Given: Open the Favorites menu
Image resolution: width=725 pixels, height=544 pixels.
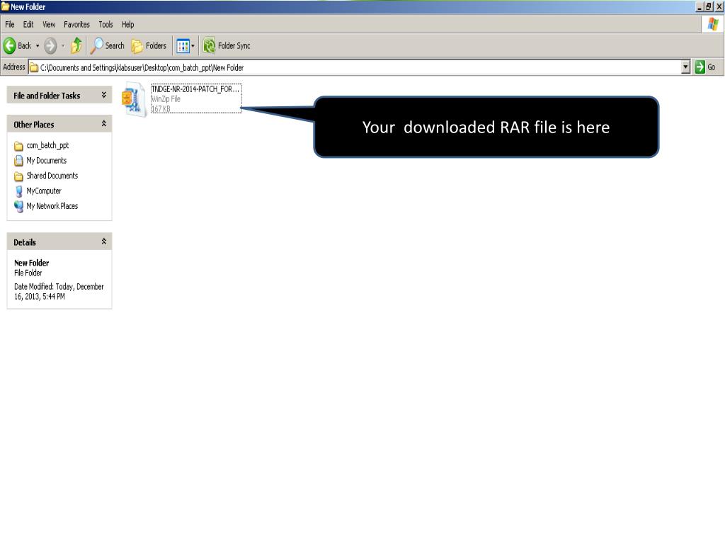Looking at the screenshot, I should pyautogui.click(x=76, y=25).
